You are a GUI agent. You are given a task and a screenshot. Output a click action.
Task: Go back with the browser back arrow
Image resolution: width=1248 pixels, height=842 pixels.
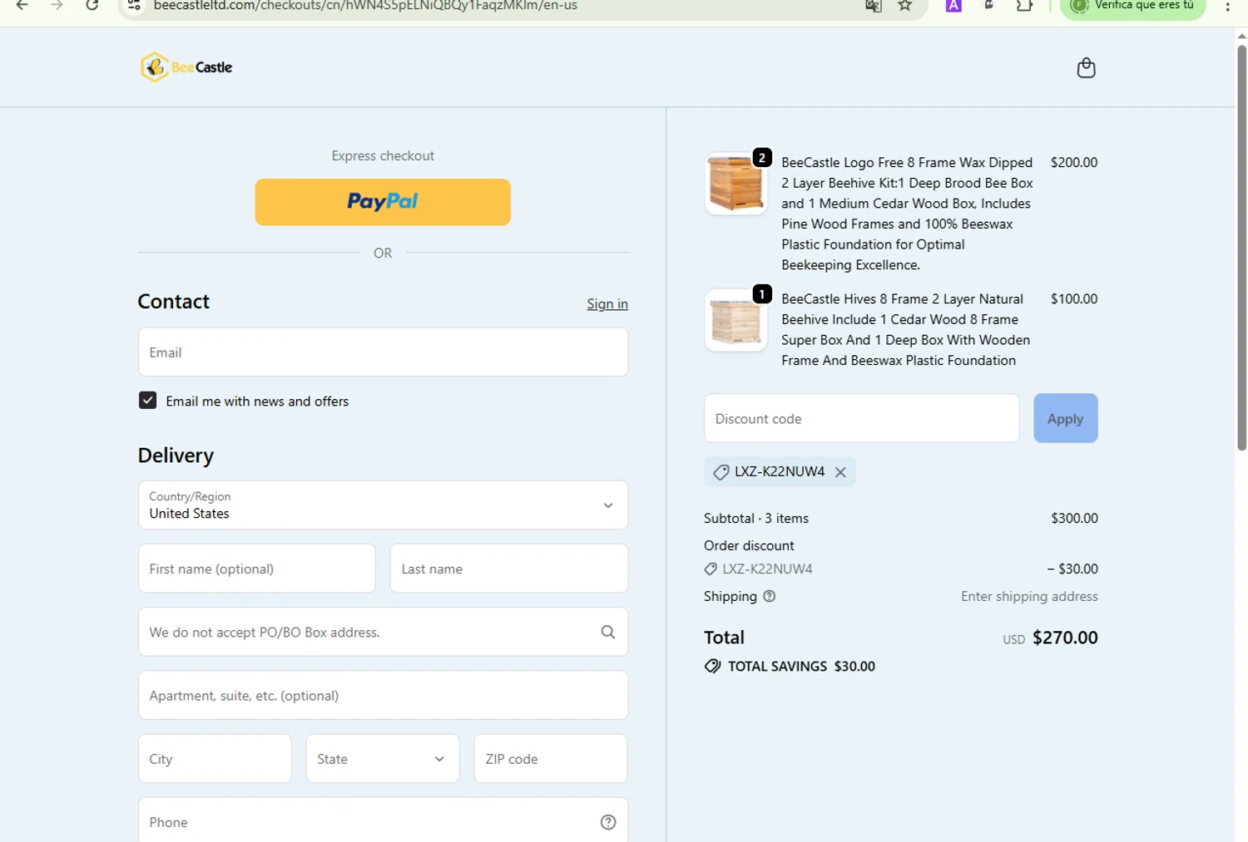[22, 5]
